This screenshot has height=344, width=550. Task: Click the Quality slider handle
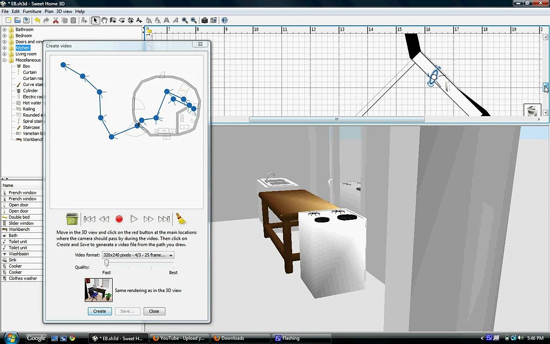[x=106, y=263]
